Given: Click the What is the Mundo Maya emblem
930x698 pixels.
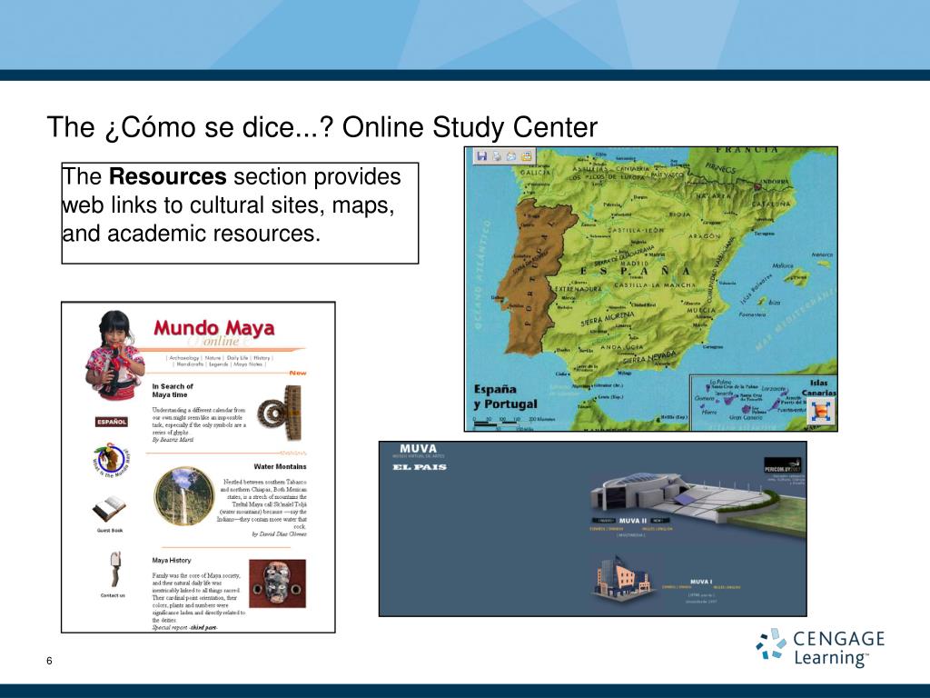Looking at the screenshot, I should coord(111,460).
